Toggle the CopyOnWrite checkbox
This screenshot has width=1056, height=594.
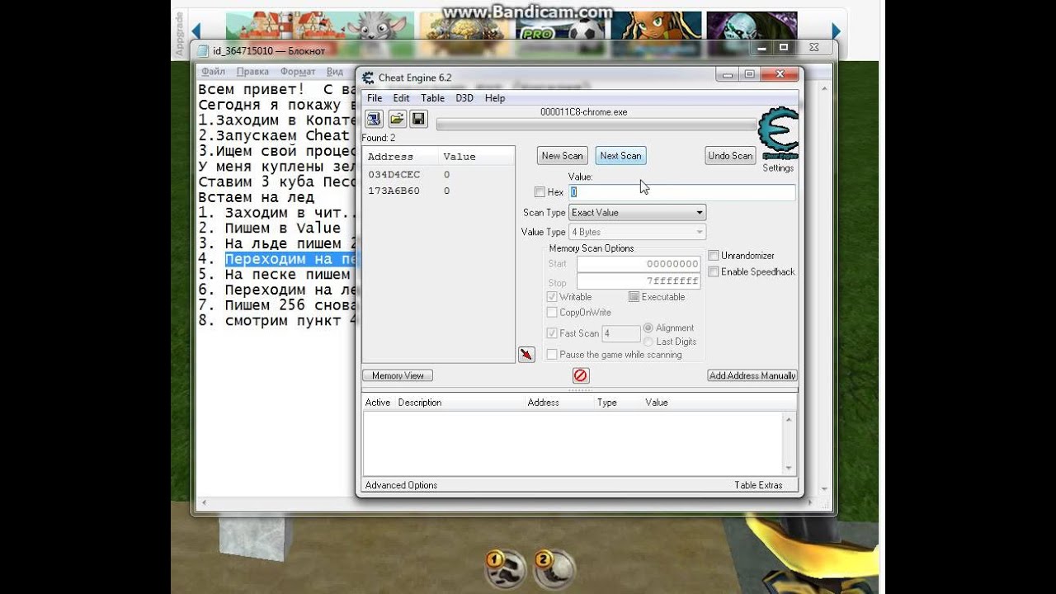pos(552,313)
